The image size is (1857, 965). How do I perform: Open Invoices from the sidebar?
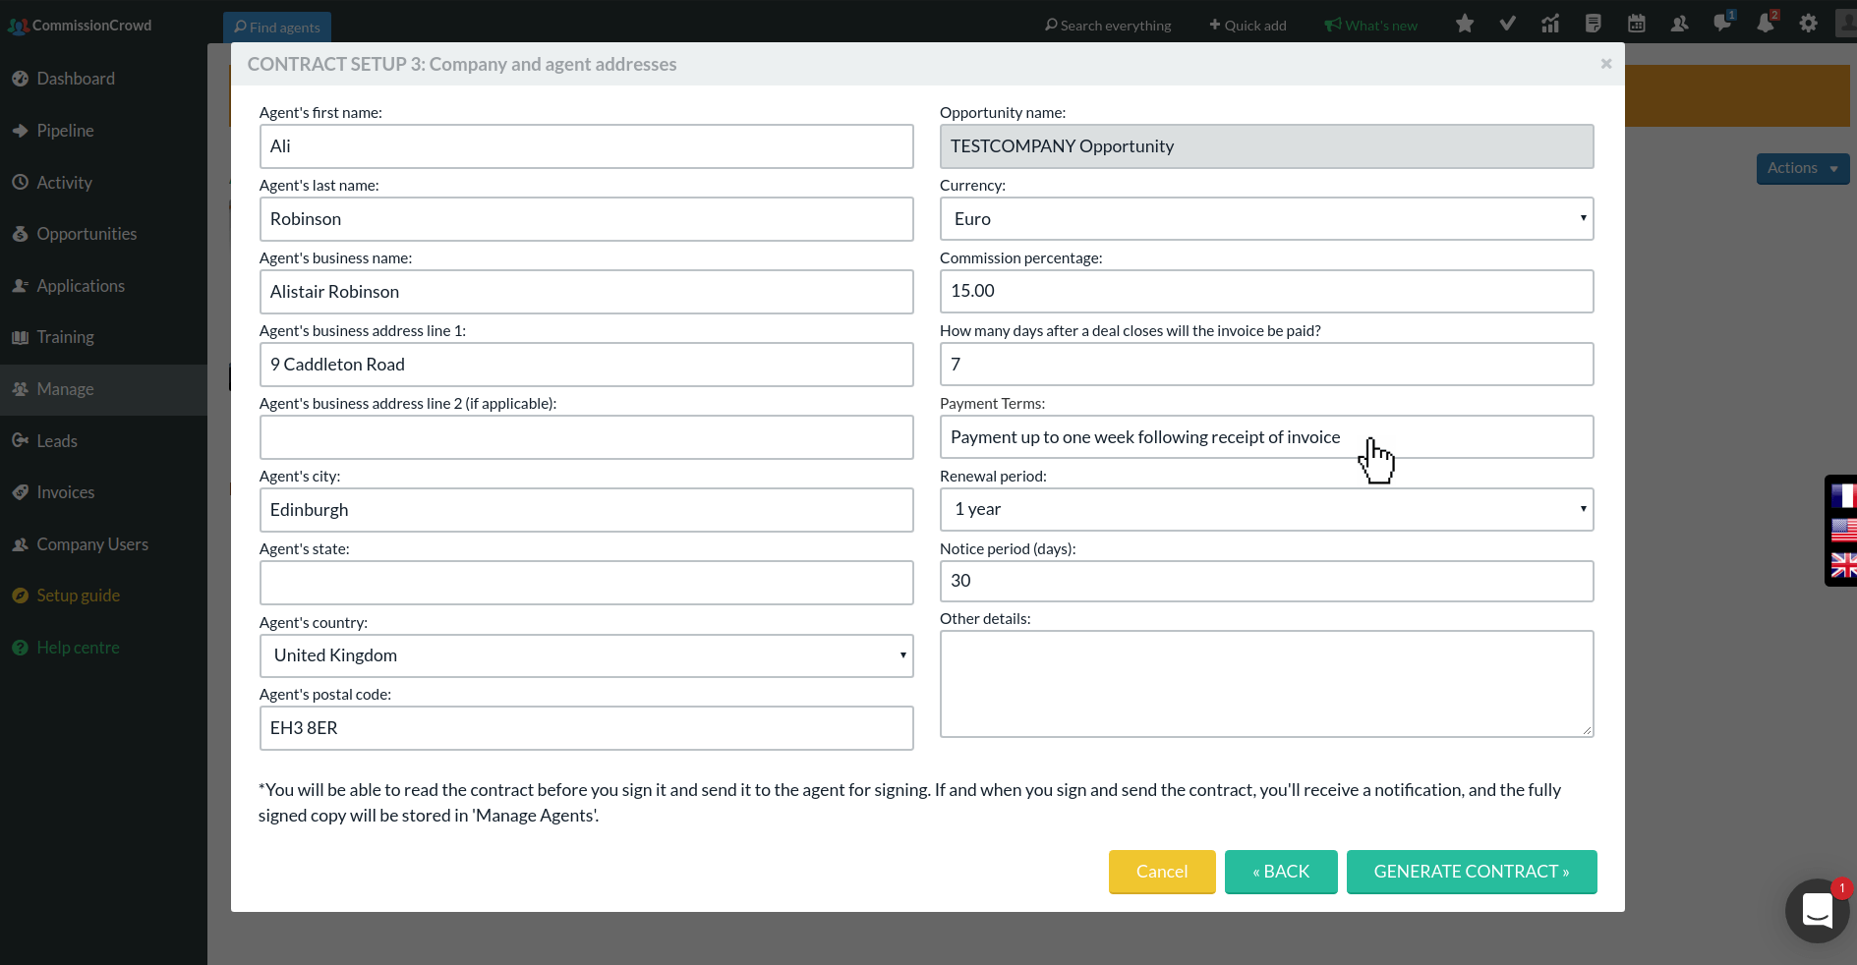click(66, 492)
